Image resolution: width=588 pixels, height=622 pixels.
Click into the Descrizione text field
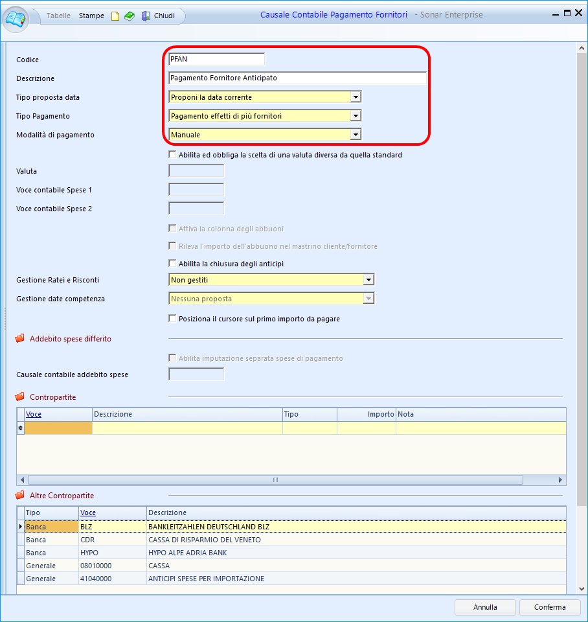tap(297, 78)
